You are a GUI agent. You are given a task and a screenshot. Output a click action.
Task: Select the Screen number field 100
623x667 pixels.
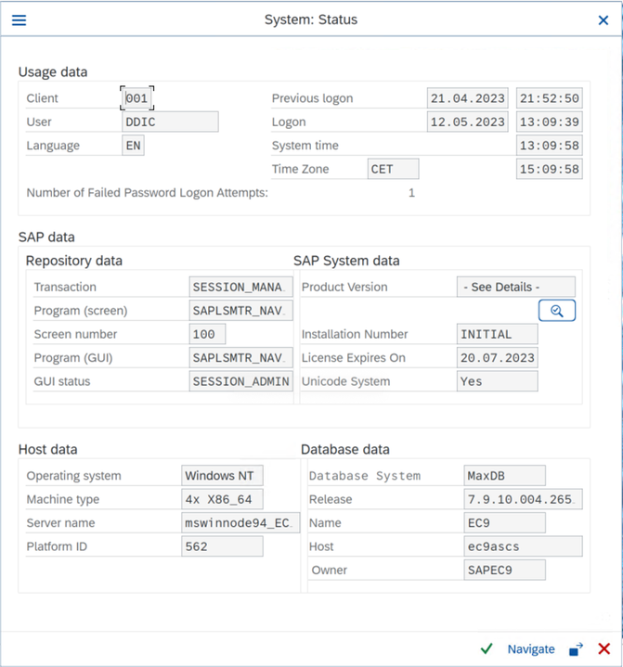tap(207, 334)
